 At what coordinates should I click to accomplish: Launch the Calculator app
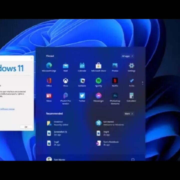131,97
